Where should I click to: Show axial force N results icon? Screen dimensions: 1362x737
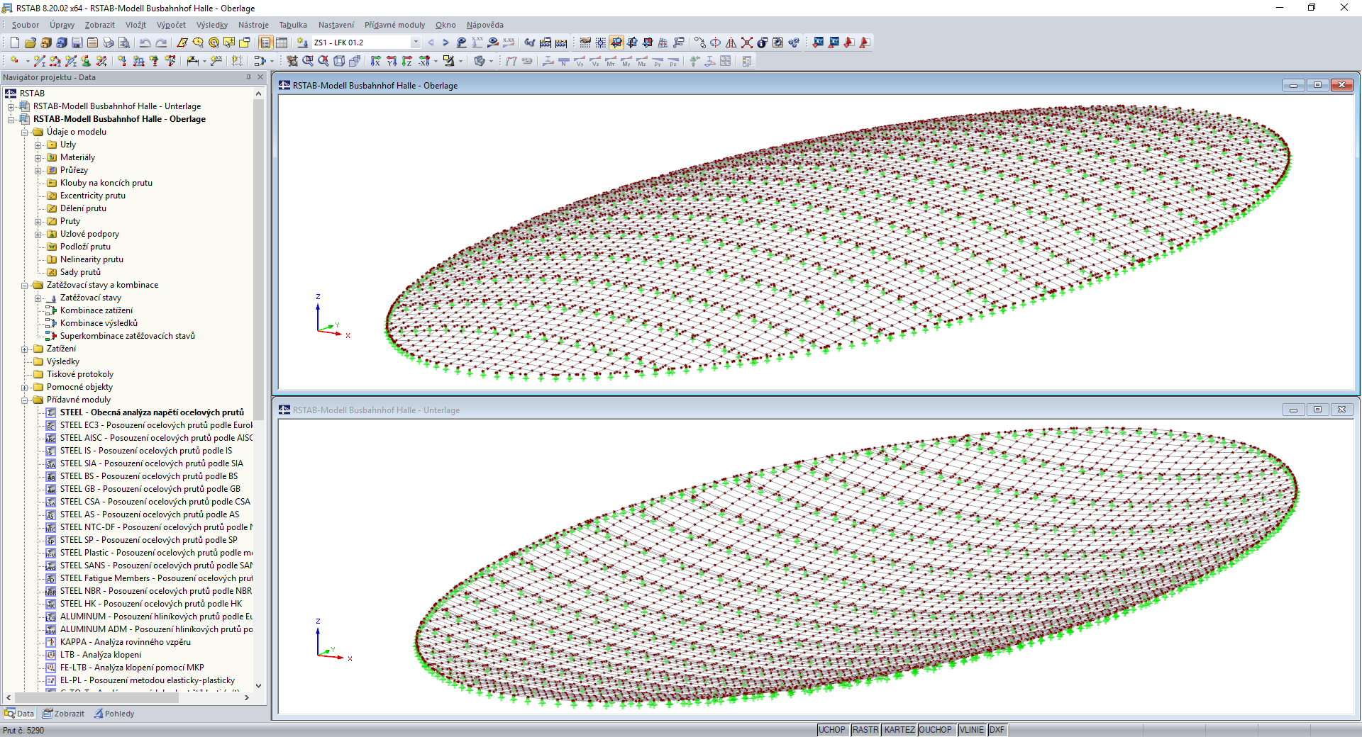coord(564,61)
